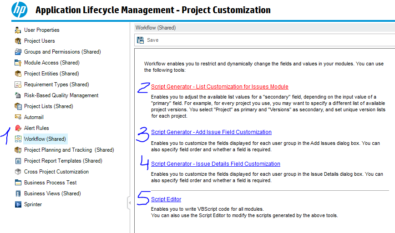This screenshot has width=395, height=233.
Task: Select Workflow (Shared) in sidebar
Action: tap(45, 139)
